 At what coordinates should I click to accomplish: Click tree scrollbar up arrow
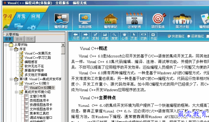tap(63, 45)
